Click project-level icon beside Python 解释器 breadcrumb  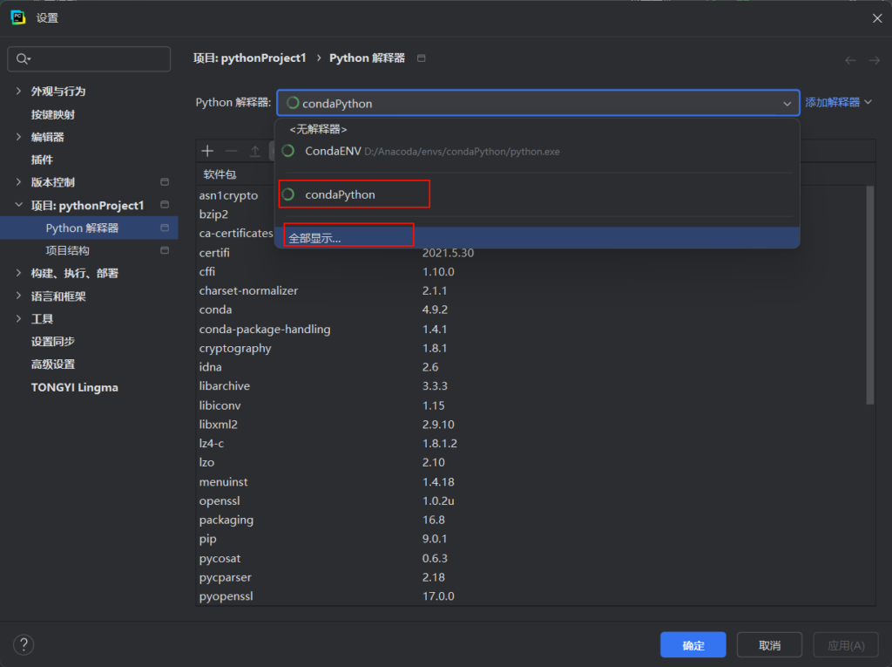pos(421,58)
